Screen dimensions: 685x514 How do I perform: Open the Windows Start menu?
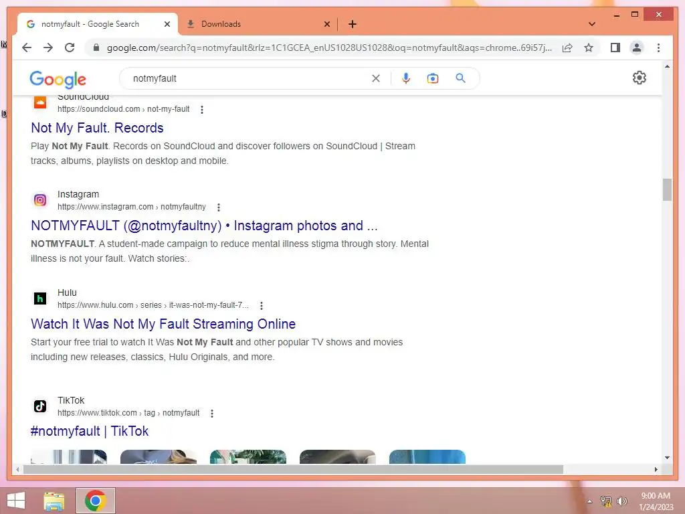tap(16, 501)
